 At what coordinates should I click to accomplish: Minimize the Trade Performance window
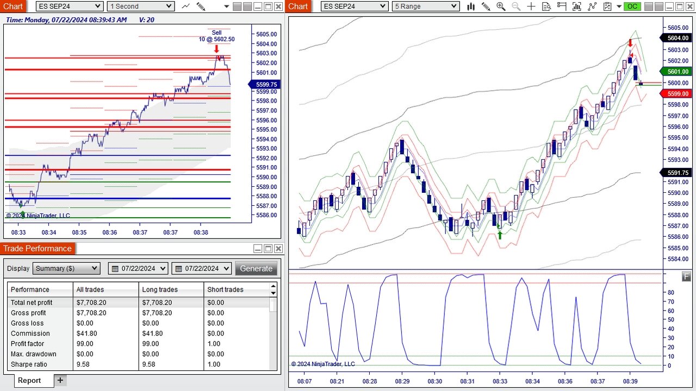(258, 249)
